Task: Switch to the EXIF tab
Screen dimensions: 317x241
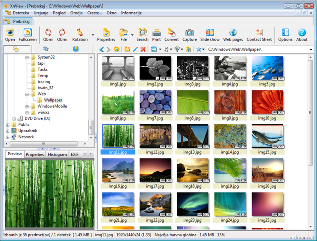Action: pyautogui.click(x=75, y=154)
